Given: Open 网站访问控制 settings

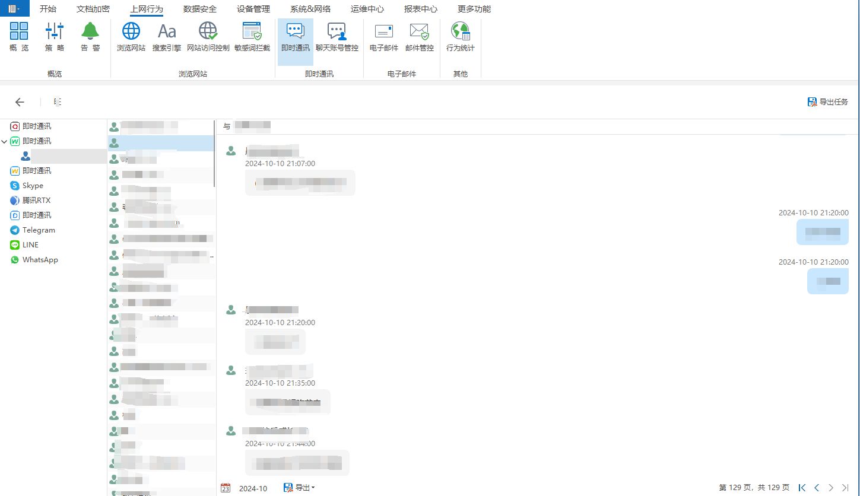Looking at the screenshot, I should coord(208,37).
